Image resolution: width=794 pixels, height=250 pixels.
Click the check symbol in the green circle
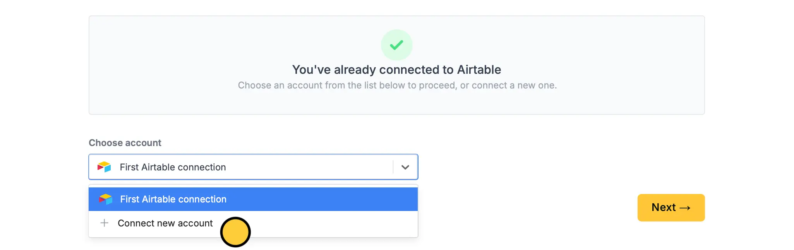[396, 44]
